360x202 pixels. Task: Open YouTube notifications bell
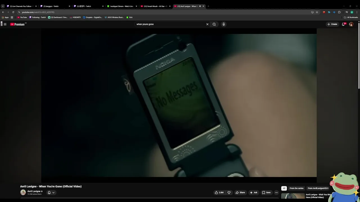point(343,24)
